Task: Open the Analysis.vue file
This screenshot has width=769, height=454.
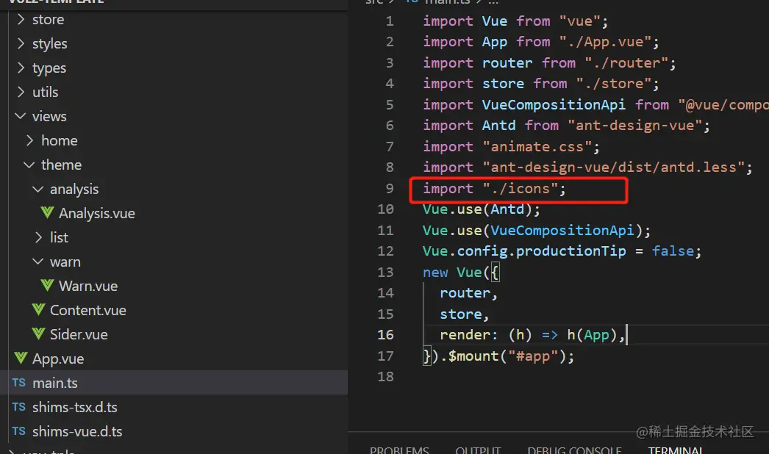Action: pos(96,213)
